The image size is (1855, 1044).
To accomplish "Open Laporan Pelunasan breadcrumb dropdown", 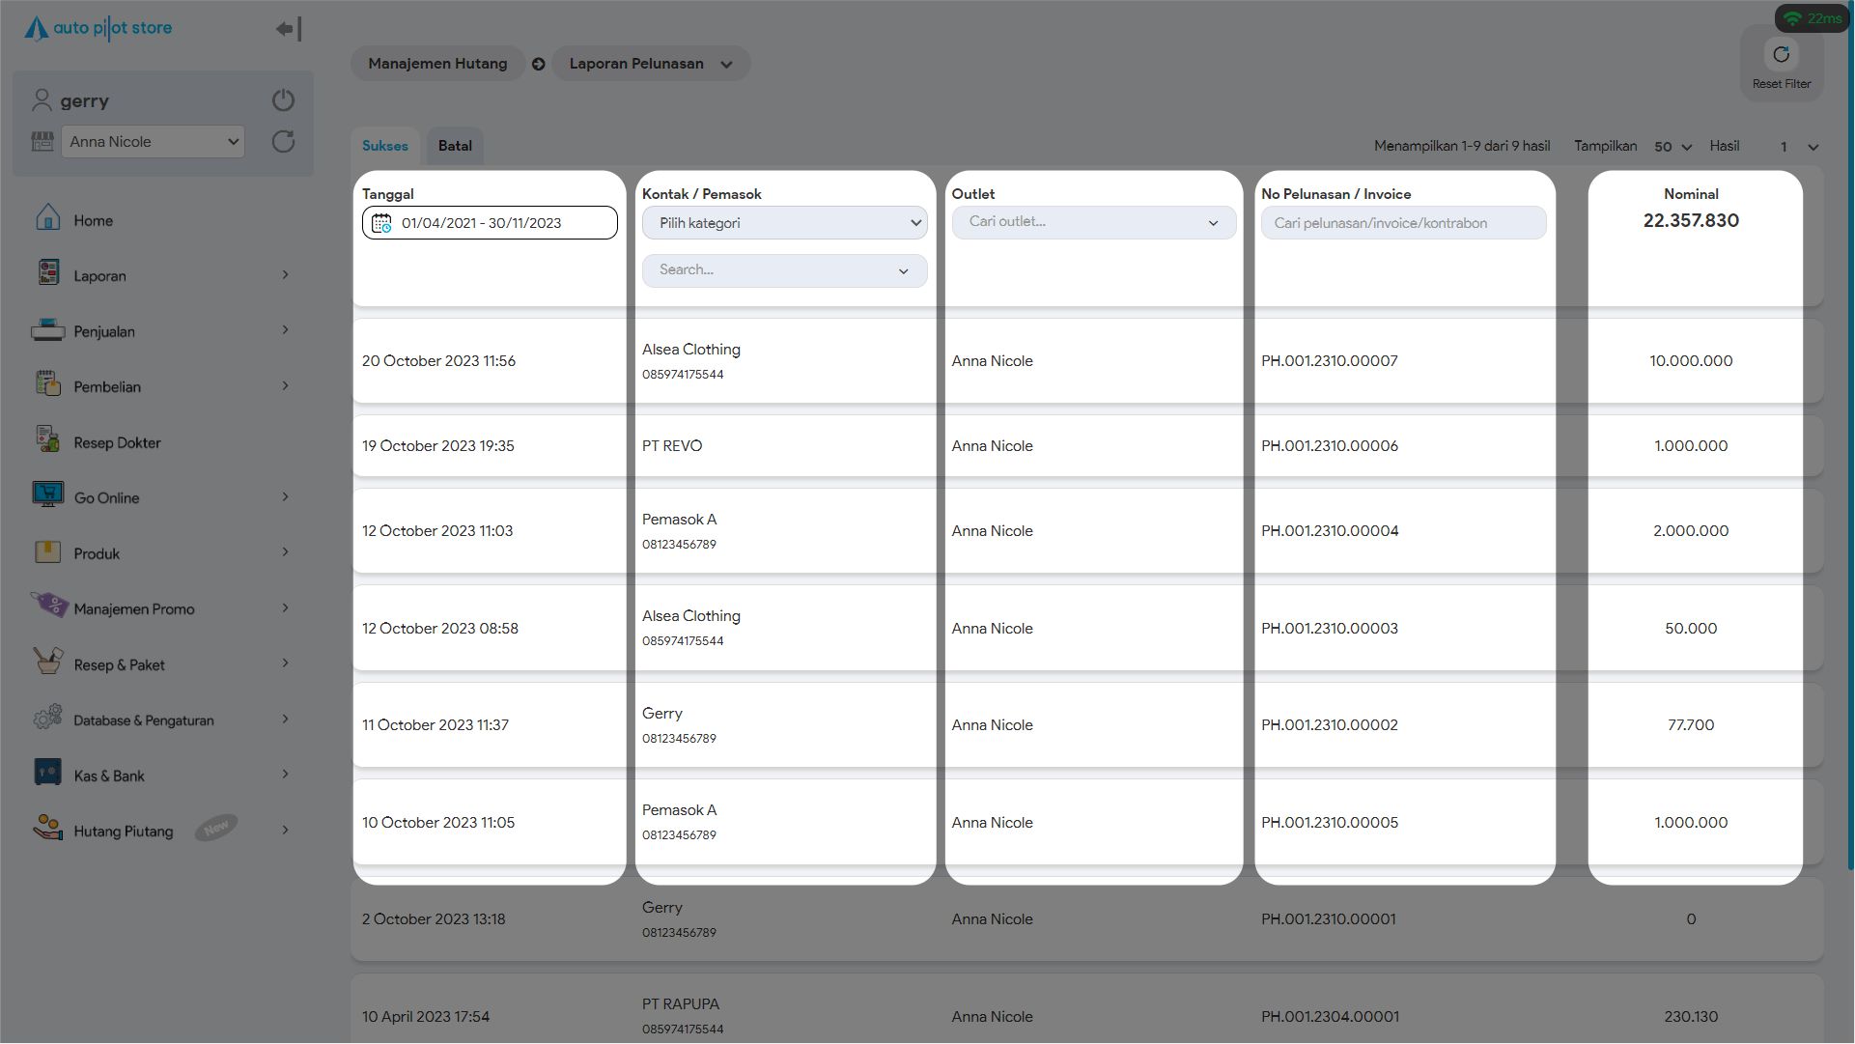I will [650, 64].
